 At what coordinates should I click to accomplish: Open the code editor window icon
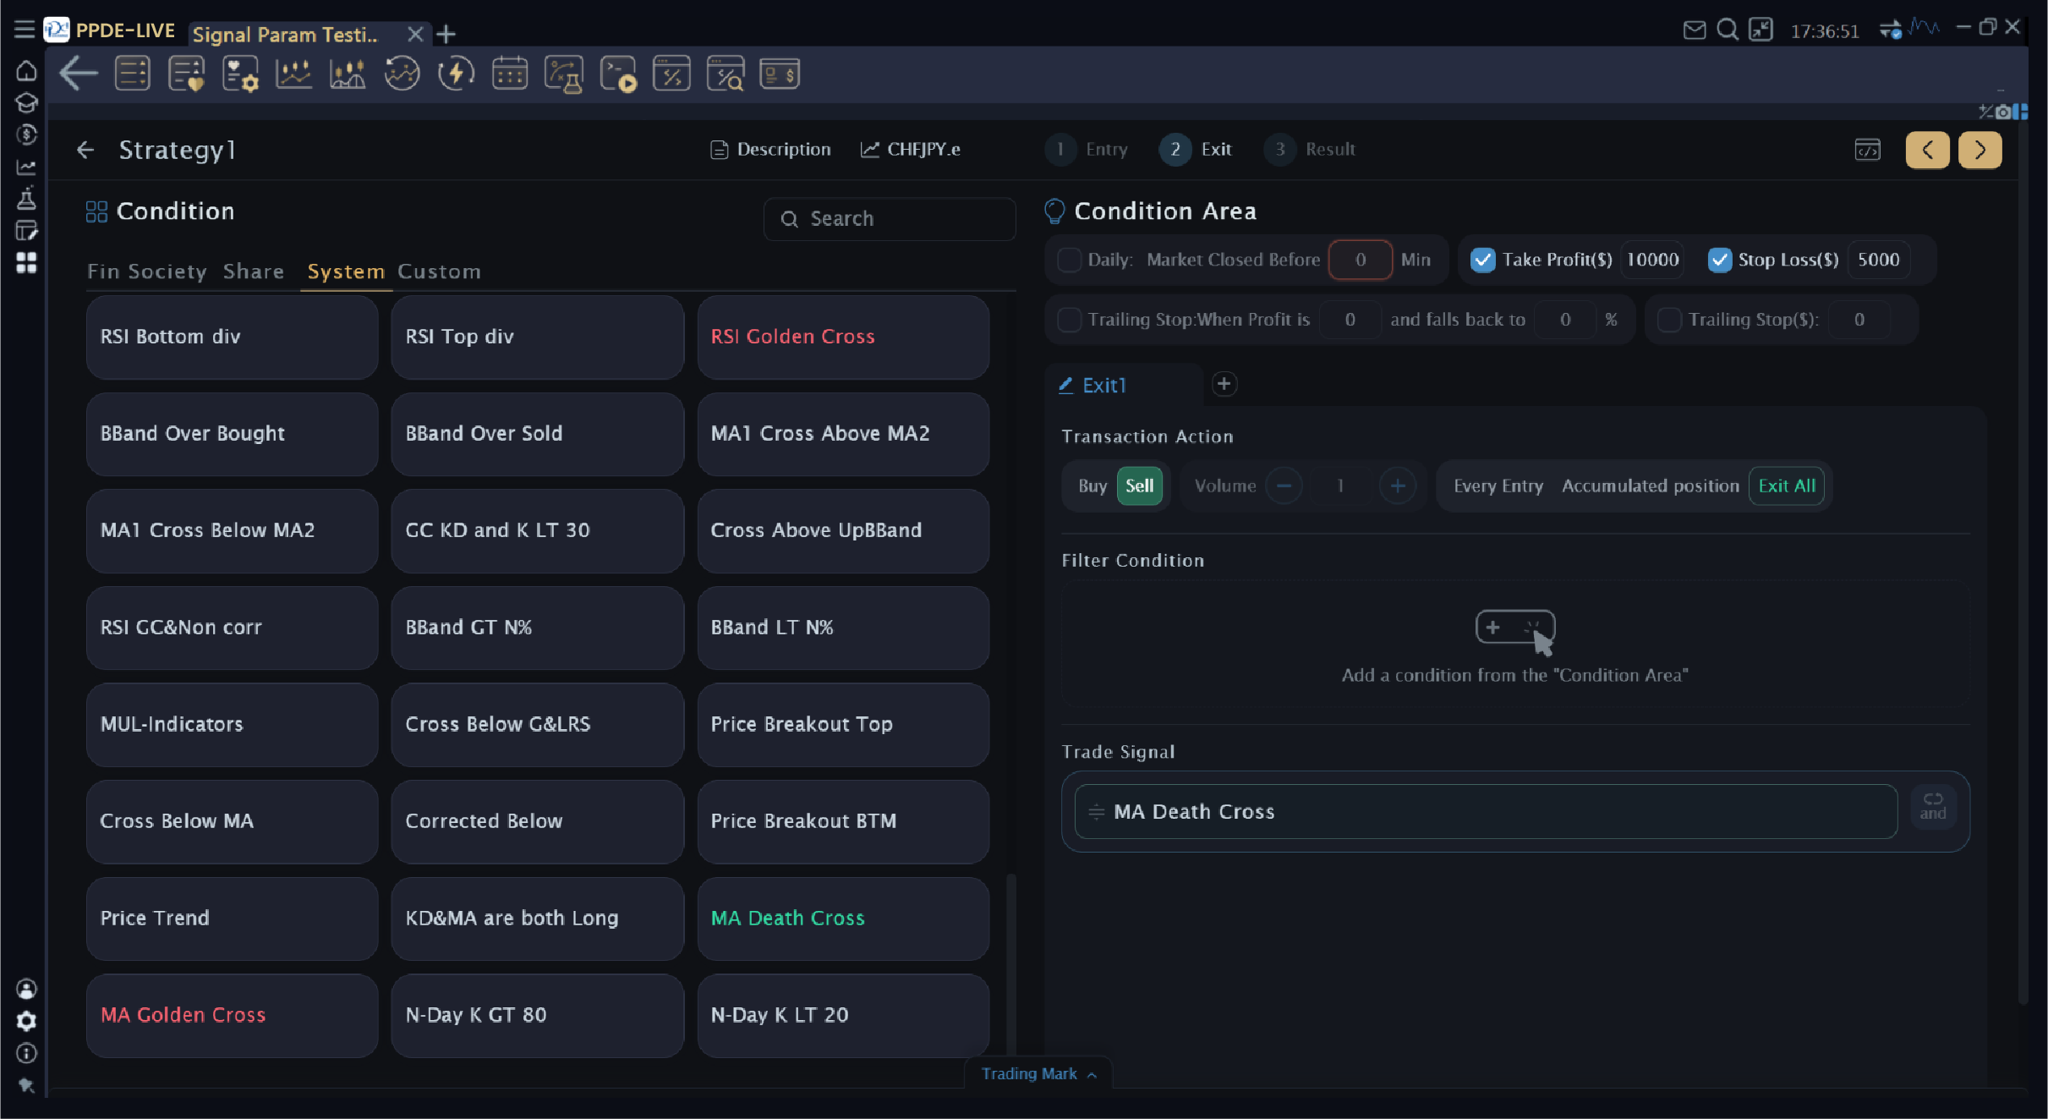671,74
